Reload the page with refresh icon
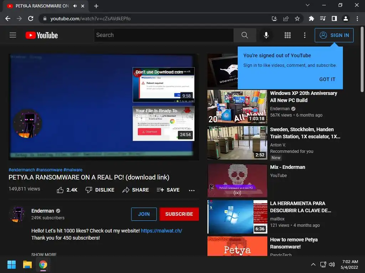This screenshot has height=273, width=365. (x=31, y=18)
